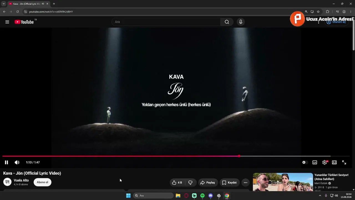Mute the video volume
Screen dimensions: 355x200
17,162
